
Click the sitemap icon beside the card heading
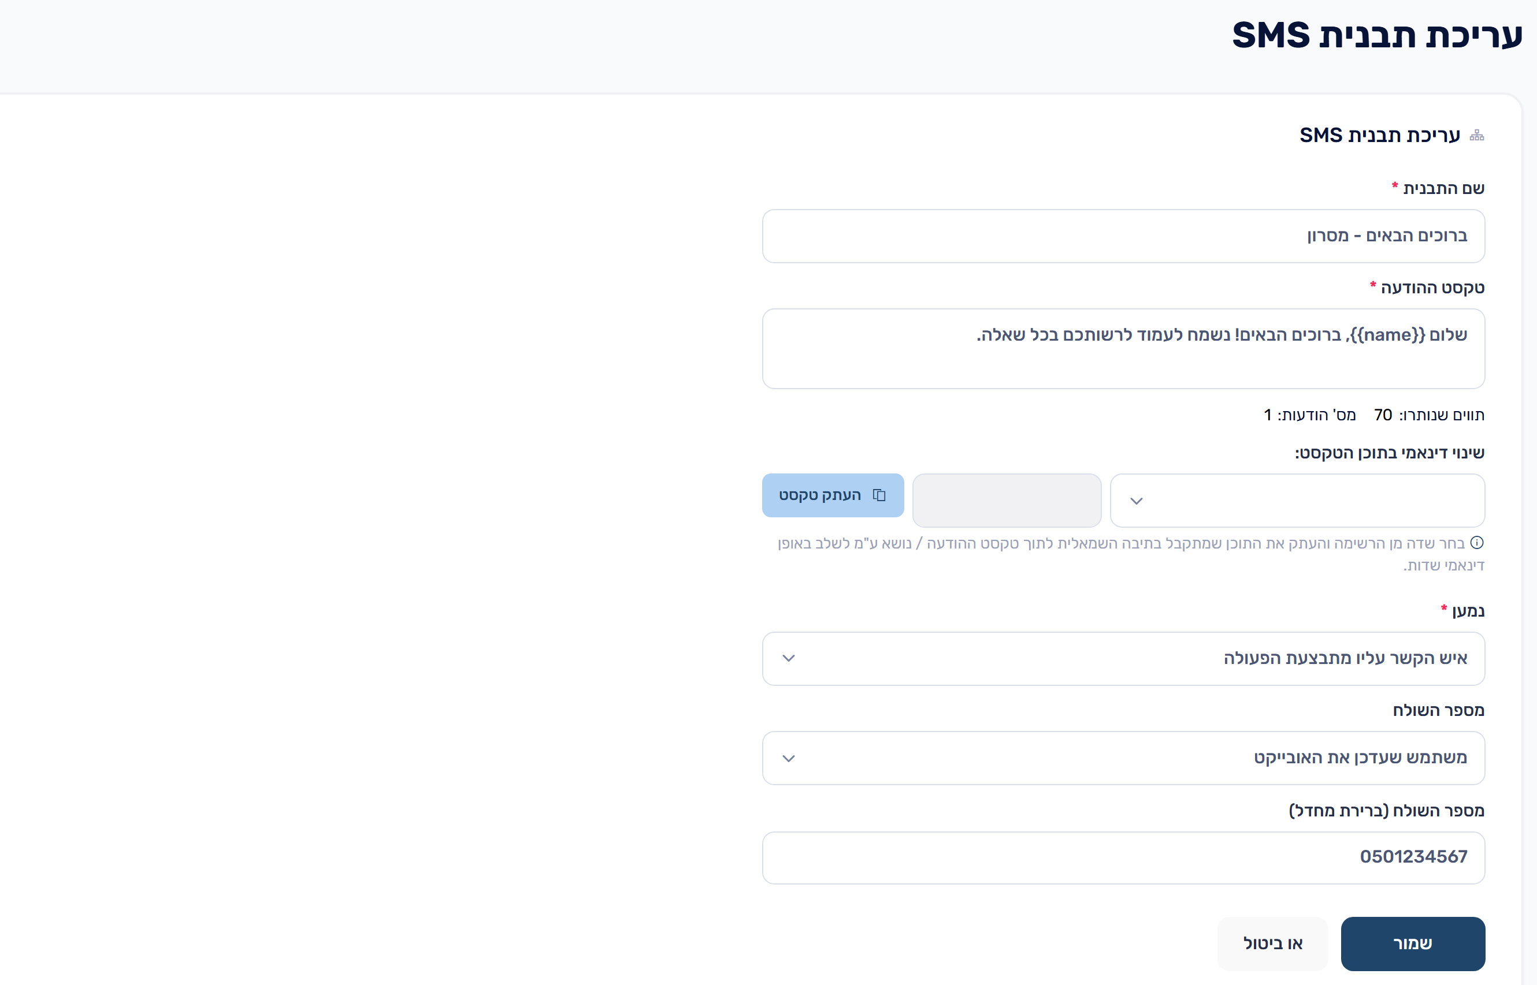coord(1476,135)
